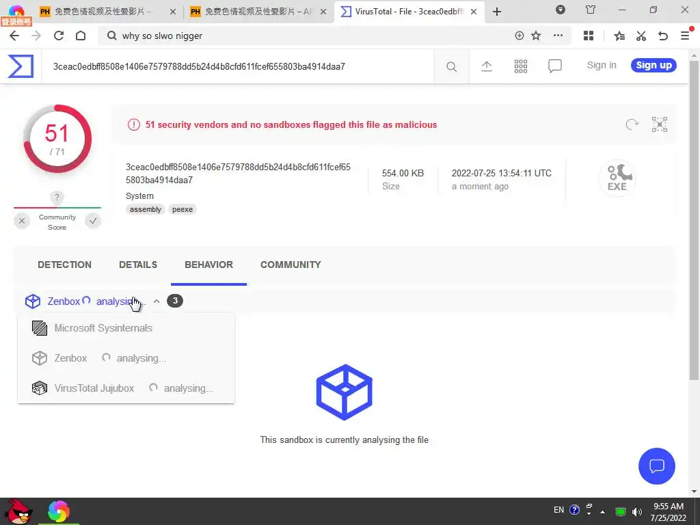
Task: Click the browser extensions grid icon
Action: click(589, 36)
